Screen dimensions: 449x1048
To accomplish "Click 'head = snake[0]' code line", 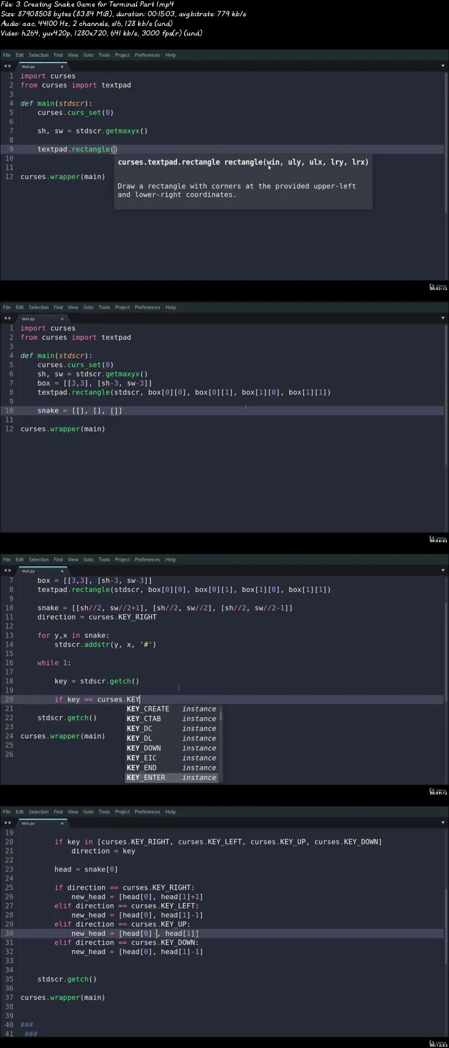I will point(86,869).
